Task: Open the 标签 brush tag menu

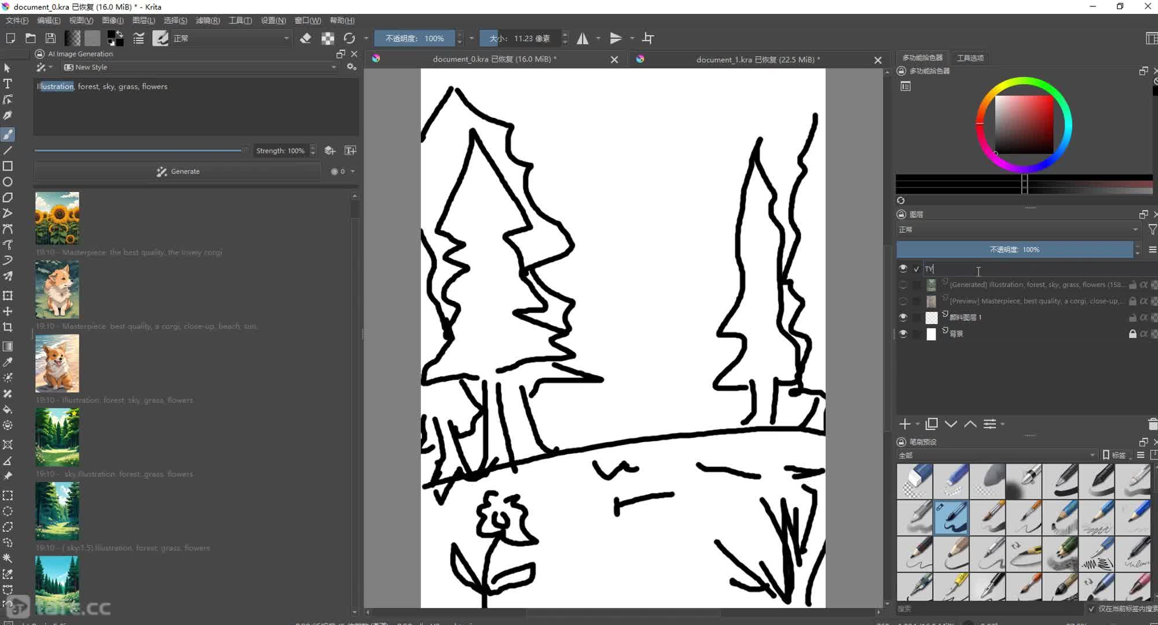Action: coord(1118,455)
